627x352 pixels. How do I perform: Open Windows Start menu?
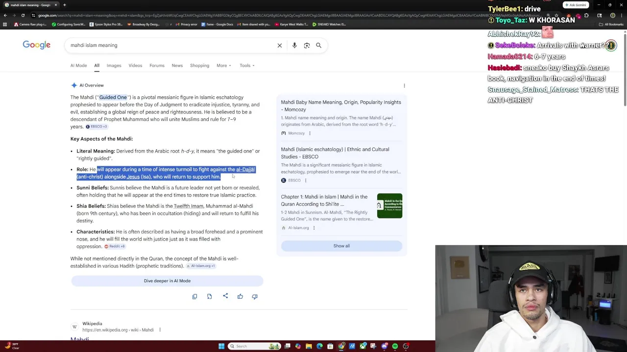[x=221, y=346]
